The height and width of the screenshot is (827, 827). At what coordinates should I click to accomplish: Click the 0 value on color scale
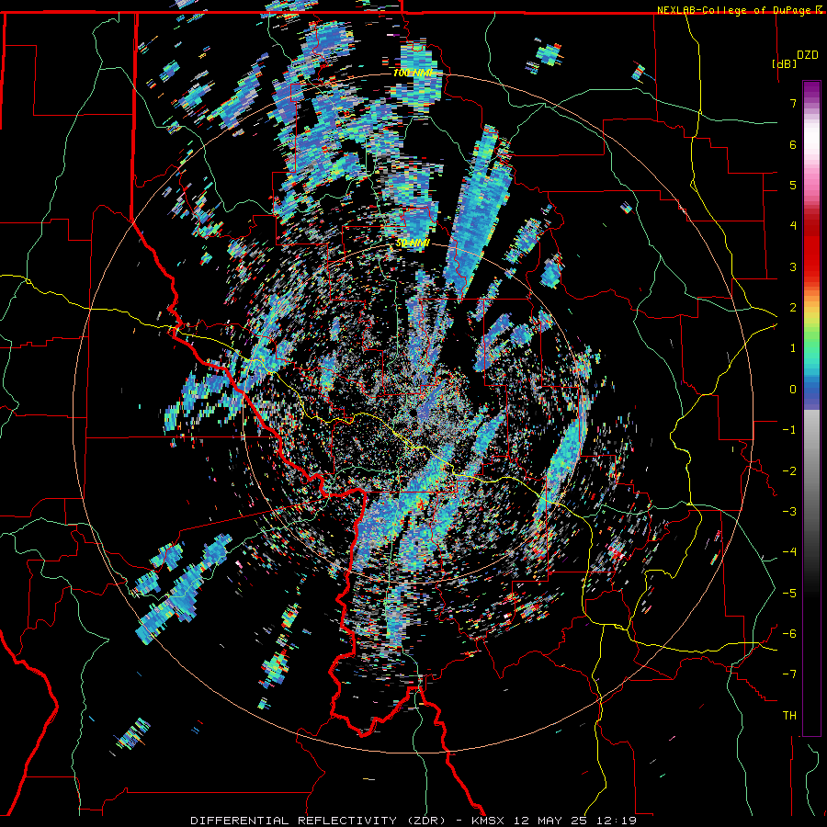[x=793, y=390]
